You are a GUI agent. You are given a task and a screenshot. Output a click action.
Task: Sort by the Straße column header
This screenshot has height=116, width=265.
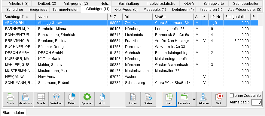[x=173, y=17]
